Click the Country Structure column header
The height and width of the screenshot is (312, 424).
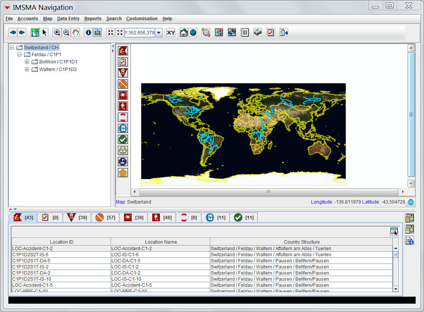[301, 242]
